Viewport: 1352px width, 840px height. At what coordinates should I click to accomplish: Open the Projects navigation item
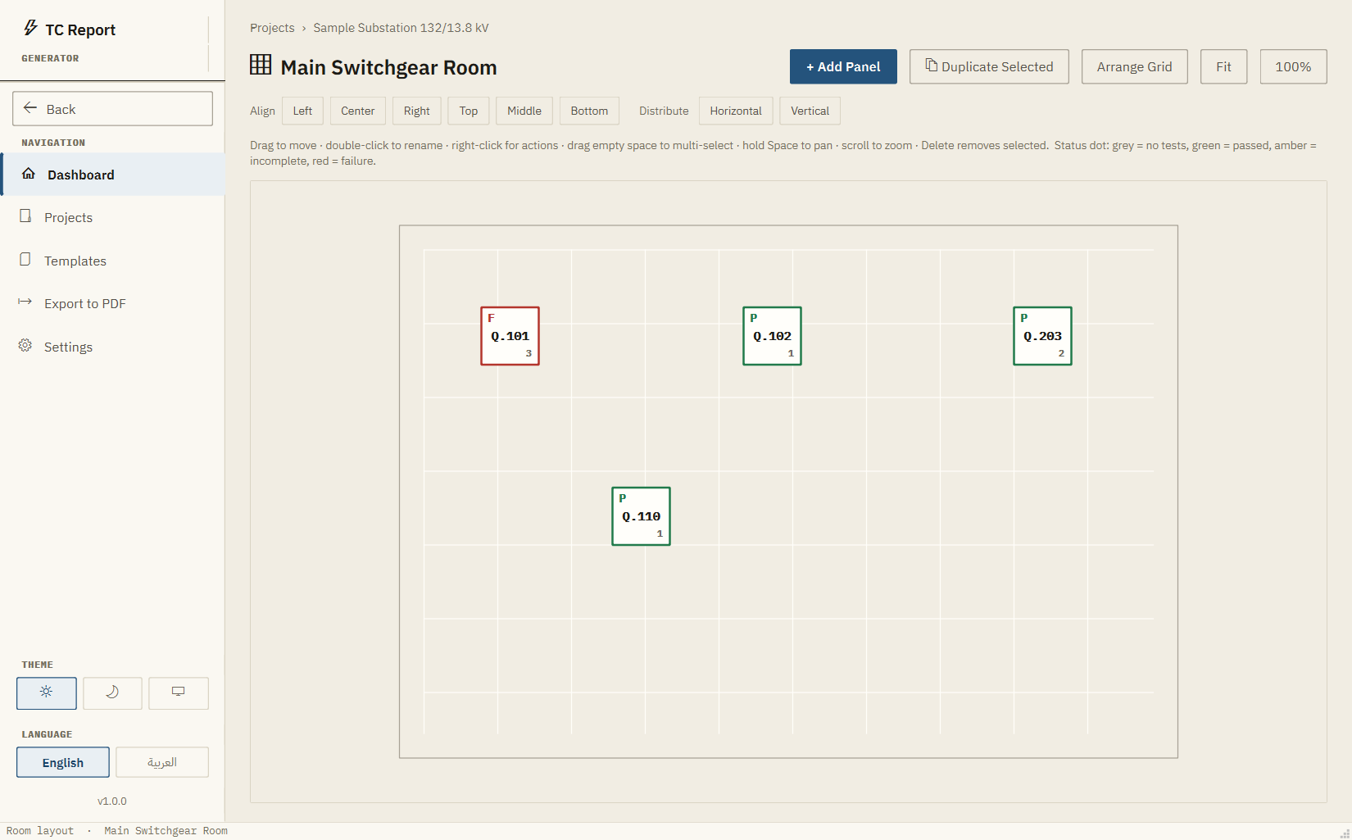tap(113, 217)
